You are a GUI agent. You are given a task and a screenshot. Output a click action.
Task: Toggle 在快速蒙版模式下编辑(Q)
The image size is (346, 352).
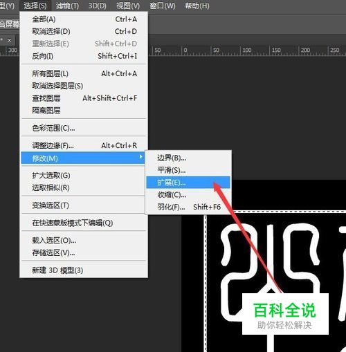tap(84, 223)
